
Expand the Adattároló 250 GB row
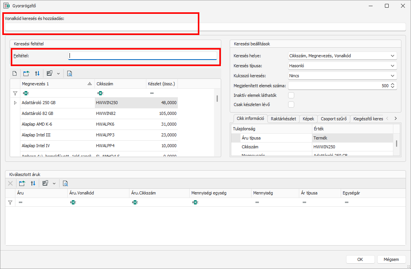pos(15,103)
